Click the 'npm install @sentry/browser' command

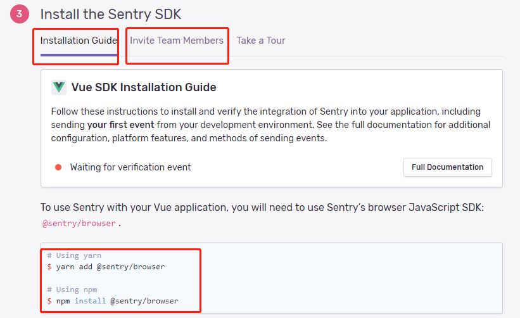117,301
